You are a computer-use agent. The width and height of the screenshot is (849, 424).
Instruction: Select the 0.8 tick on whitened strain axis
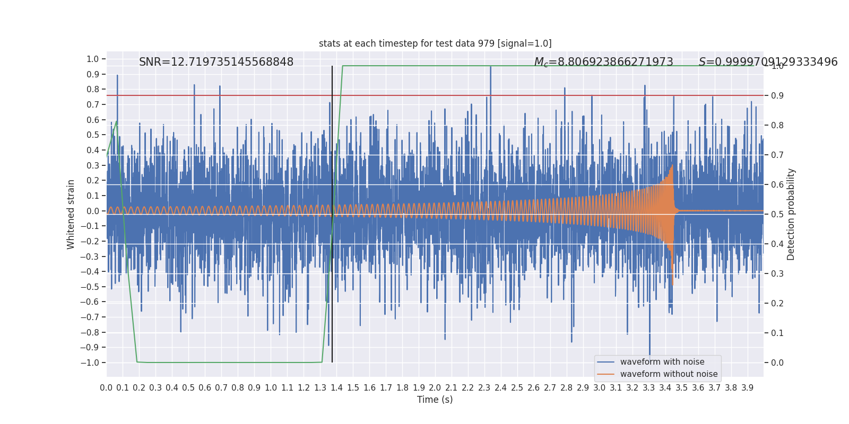coord(93,90)
